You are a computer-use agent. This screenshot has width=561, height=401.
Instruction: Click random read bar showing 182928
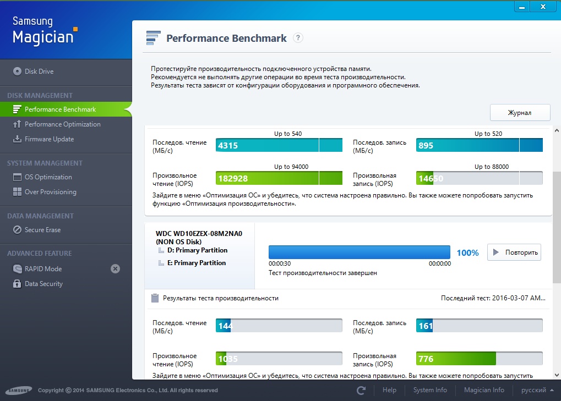(x=279, y=178)
